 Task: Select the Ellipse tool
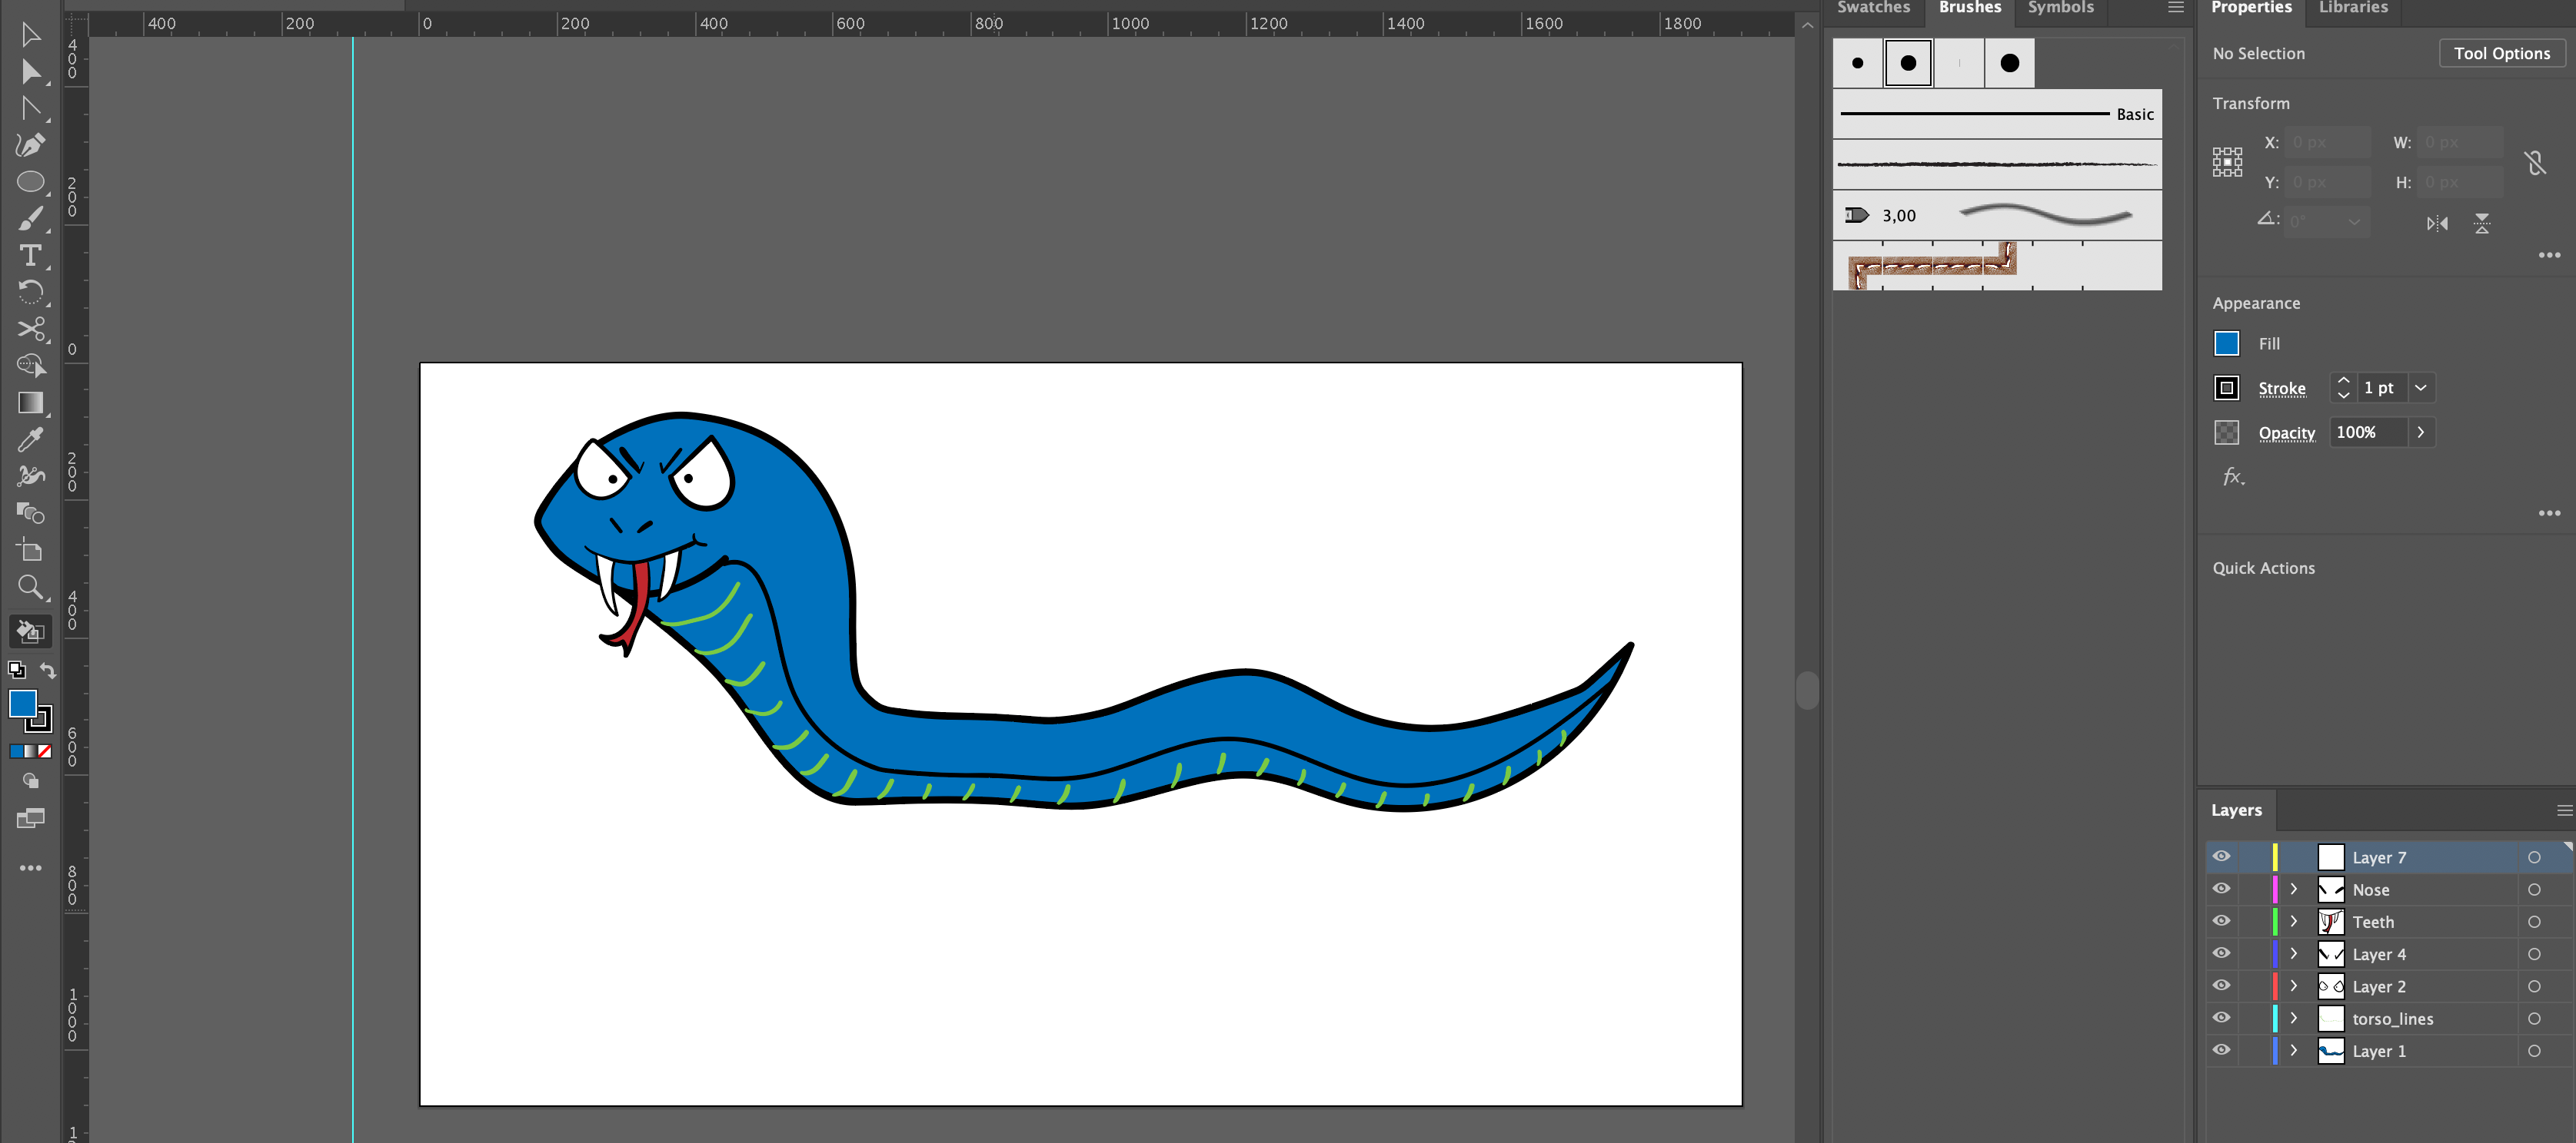click(31, 181)
